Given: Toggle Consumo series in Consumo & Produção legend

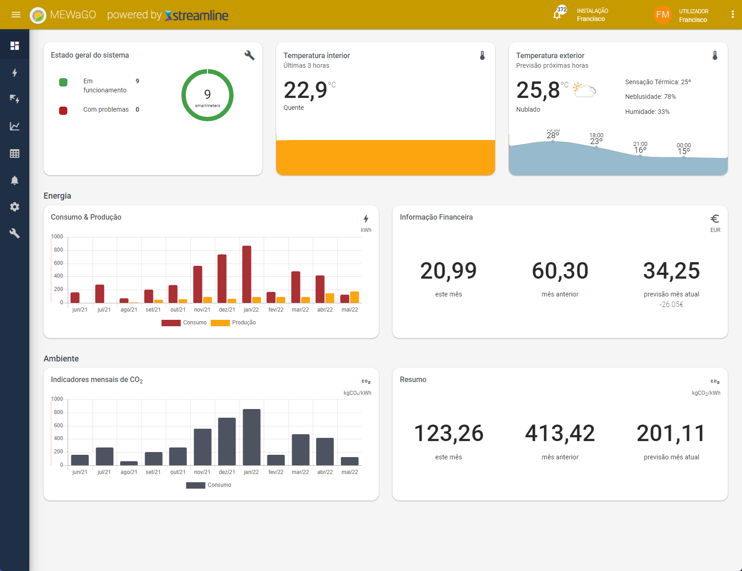Looking at the screenshot, I should pos(184,323).
